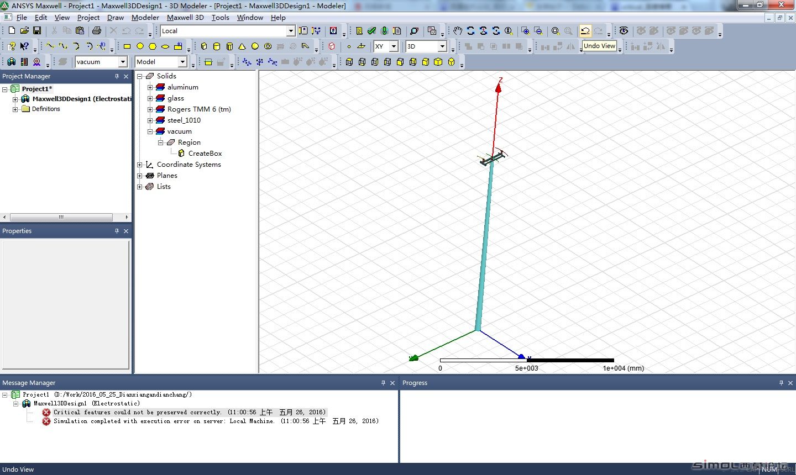
Task: Create a new project with New icon
Action: (x=12, y=31)
